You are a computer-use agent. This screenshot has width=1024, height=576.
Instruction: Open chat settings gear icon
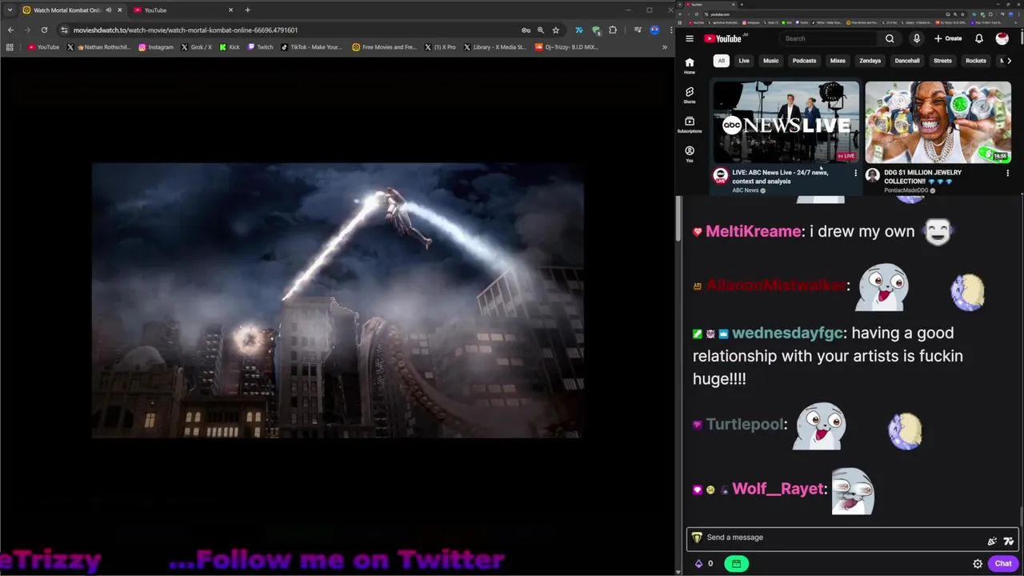point(978,563)
